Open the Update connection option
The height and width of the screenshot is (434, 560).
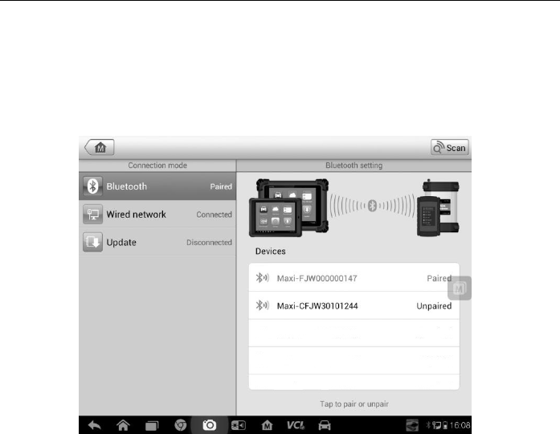coord(157,242)
